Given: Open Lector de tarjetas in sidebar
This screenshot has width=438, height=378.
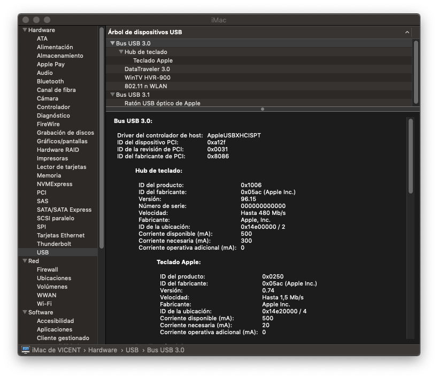Looking at the screenshot, I should click(62, 167).
